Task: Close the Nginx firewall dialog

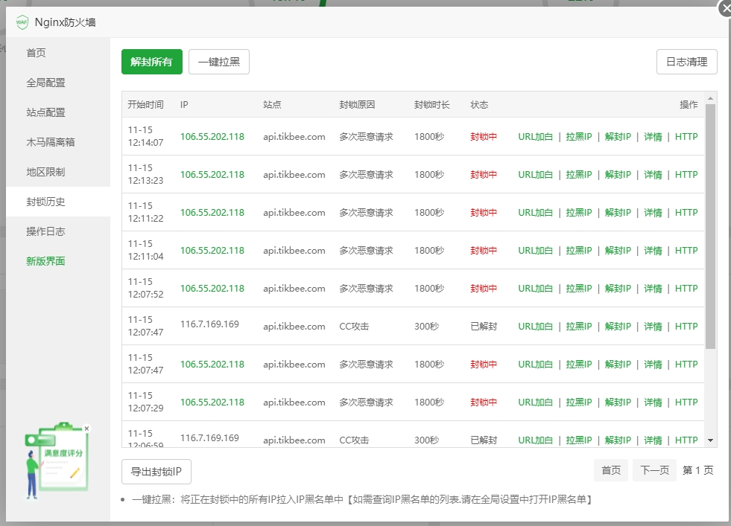Action: click(x=725, y=8)
